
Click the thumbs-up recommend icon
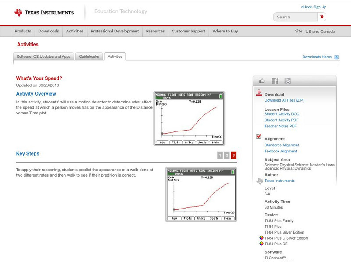261,81
